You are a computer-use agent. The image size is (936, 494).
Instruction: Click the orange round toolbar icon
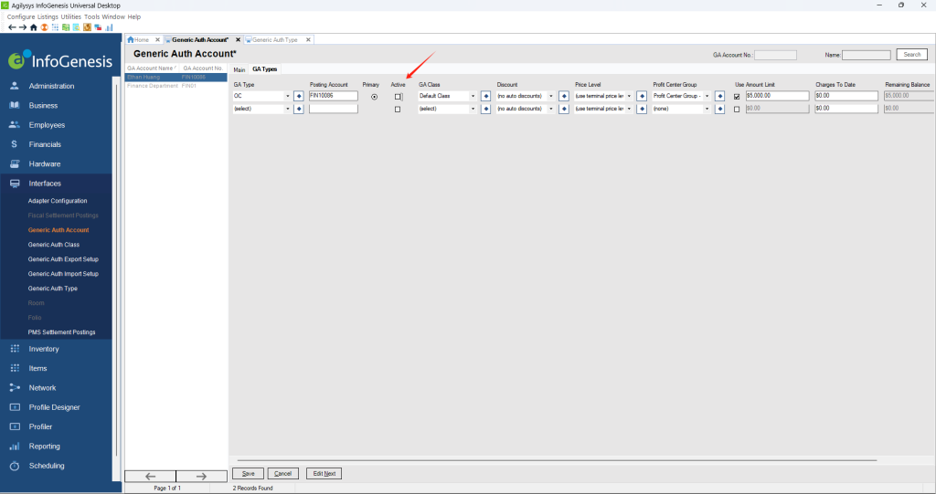pos(44,27)
